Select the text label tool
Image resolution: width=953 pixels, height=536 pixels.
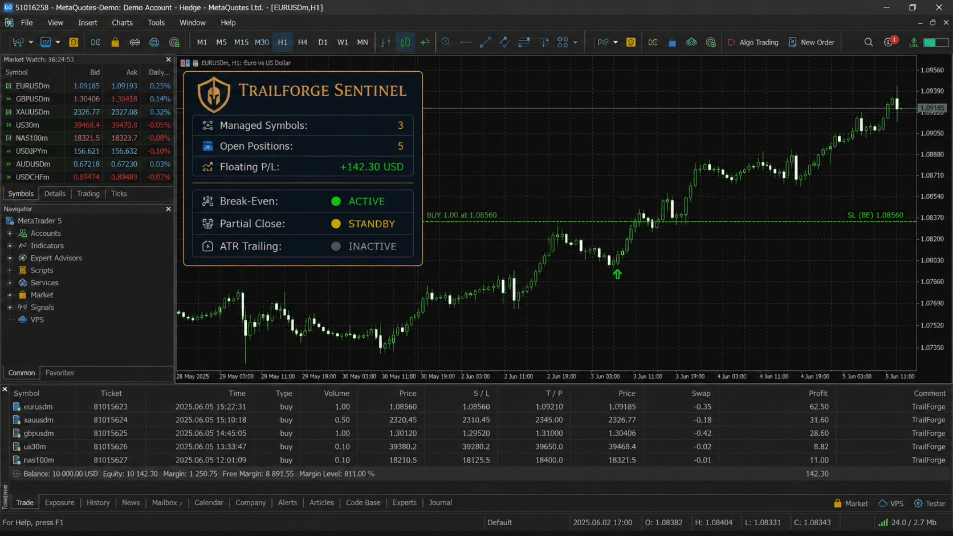544,42
